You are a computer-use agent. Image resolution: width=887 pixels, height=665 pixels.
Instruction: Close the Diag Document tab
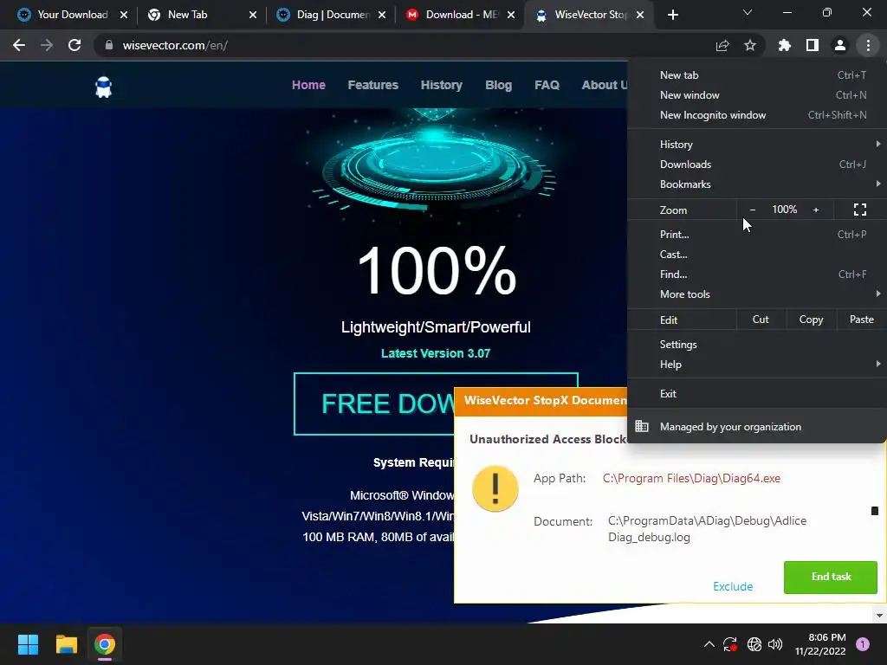382,15
